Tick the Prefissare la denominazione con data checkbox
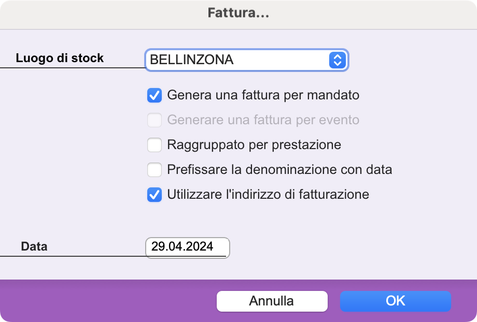 click(155, 169)
